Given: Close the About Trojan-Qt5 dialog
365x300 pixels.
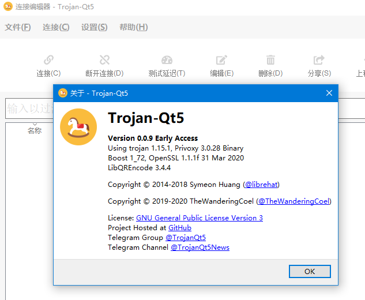Looking at the screenshot, I should click(x=329, y=93).
